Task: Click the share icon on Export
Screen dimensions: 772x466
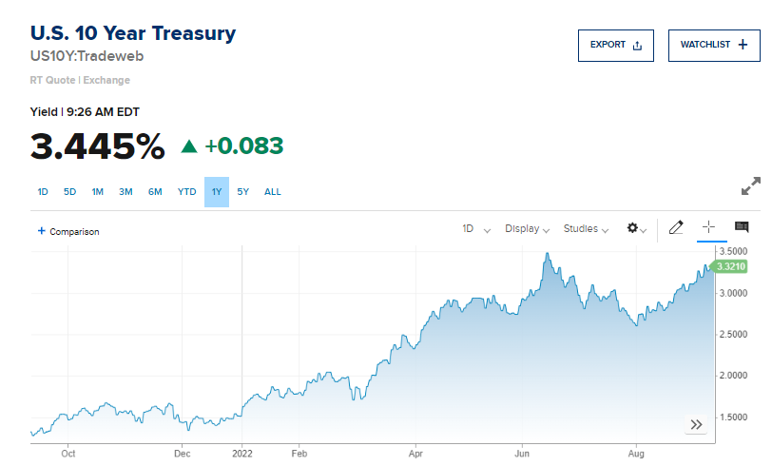Action: pos(638,46)
